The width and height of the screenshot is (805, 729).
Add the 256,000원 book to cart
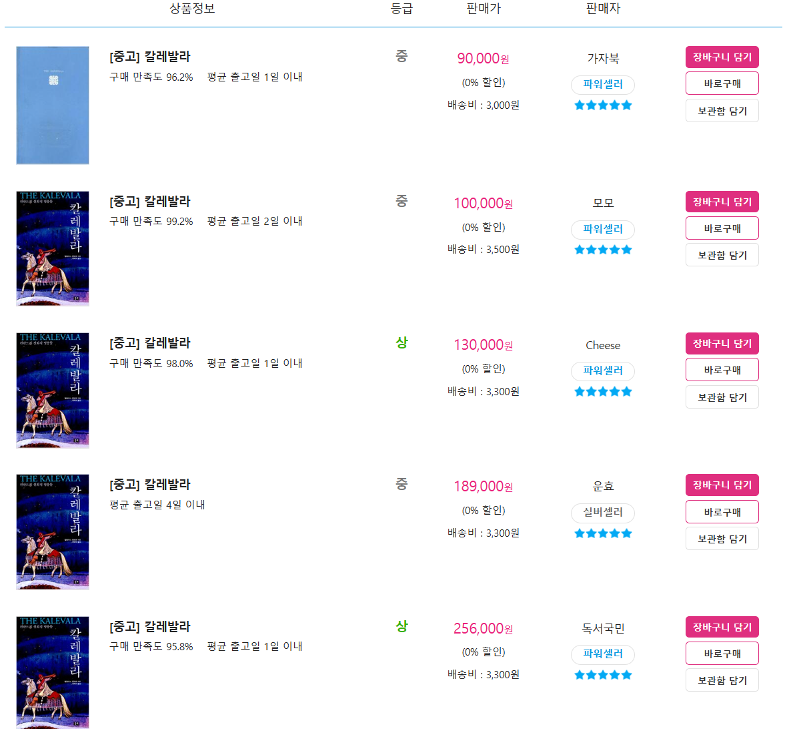point(722,627)
